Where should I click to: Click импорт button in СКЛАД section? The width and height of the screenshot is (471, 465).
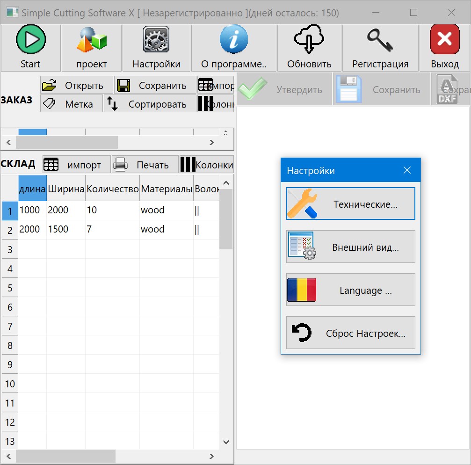coord(77,165)
